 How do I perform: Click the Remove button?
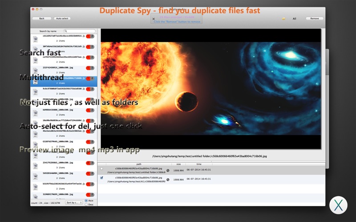[315, 18]
